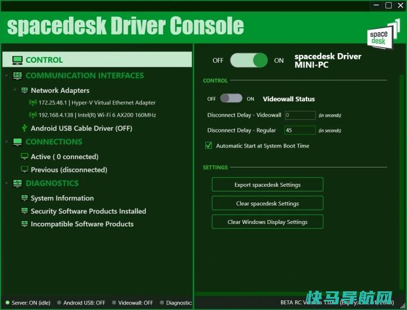Click the DIAGNOSTICS icon
The height and width of the screenshot is (310, 407).
[x=18, y=183]
